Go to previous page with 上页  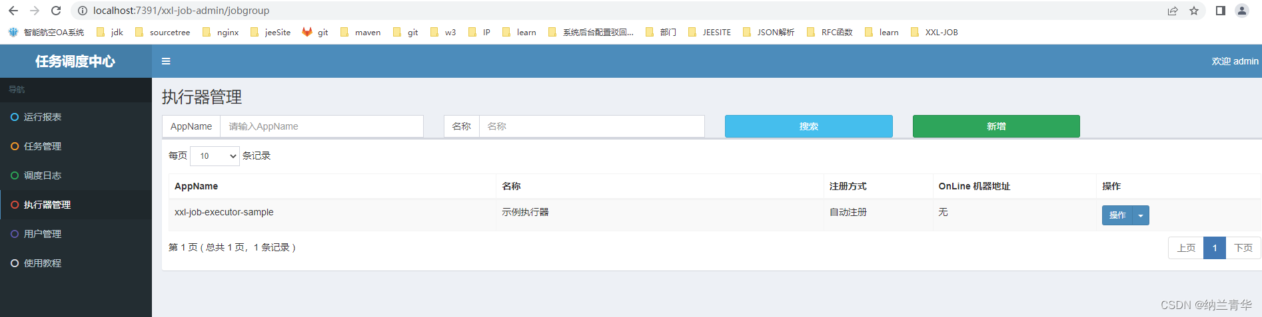(x=1186, y=248)
